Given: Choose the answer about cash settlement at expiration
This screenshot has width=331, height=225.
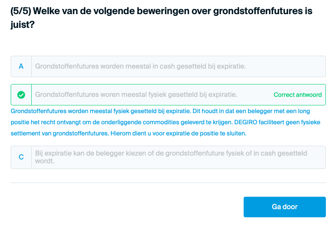Looking at the screenshot, I should (168, 66).
